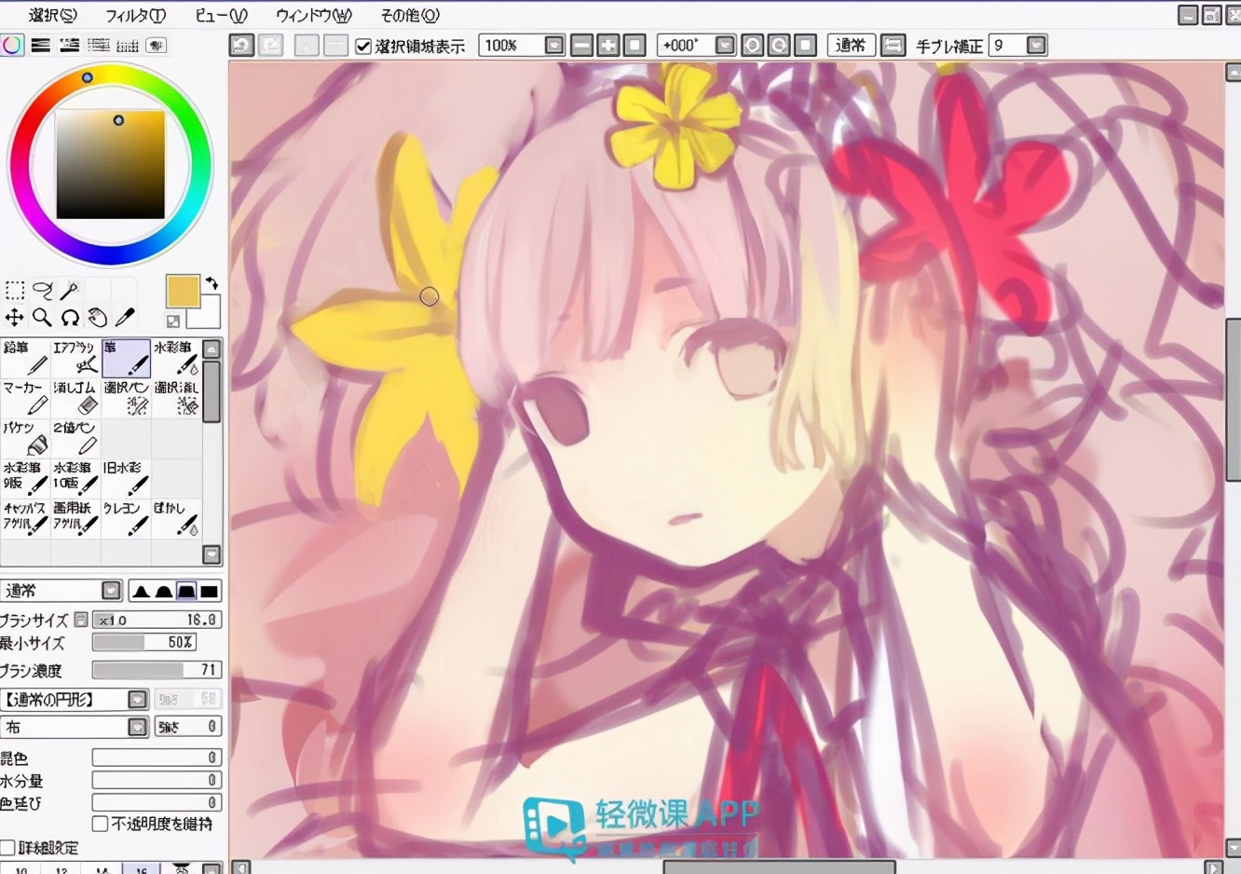1241x874 pixels.
Task: Open the フィルタ(T) menu
Action: 135,15
